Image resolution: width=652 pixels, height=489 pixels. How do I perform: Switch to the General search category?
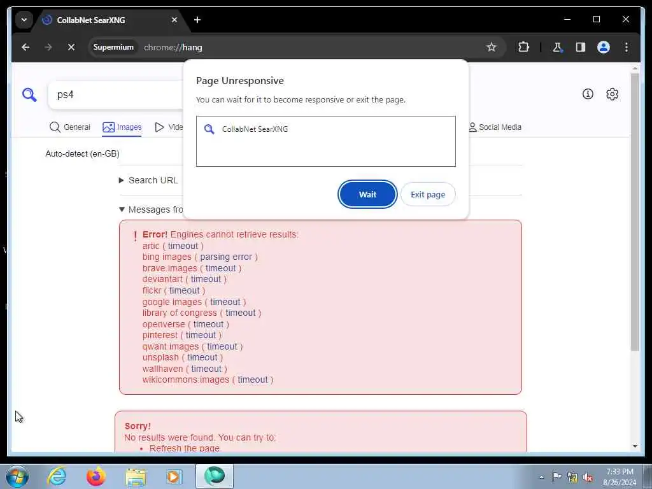click(x=70, y=127)
